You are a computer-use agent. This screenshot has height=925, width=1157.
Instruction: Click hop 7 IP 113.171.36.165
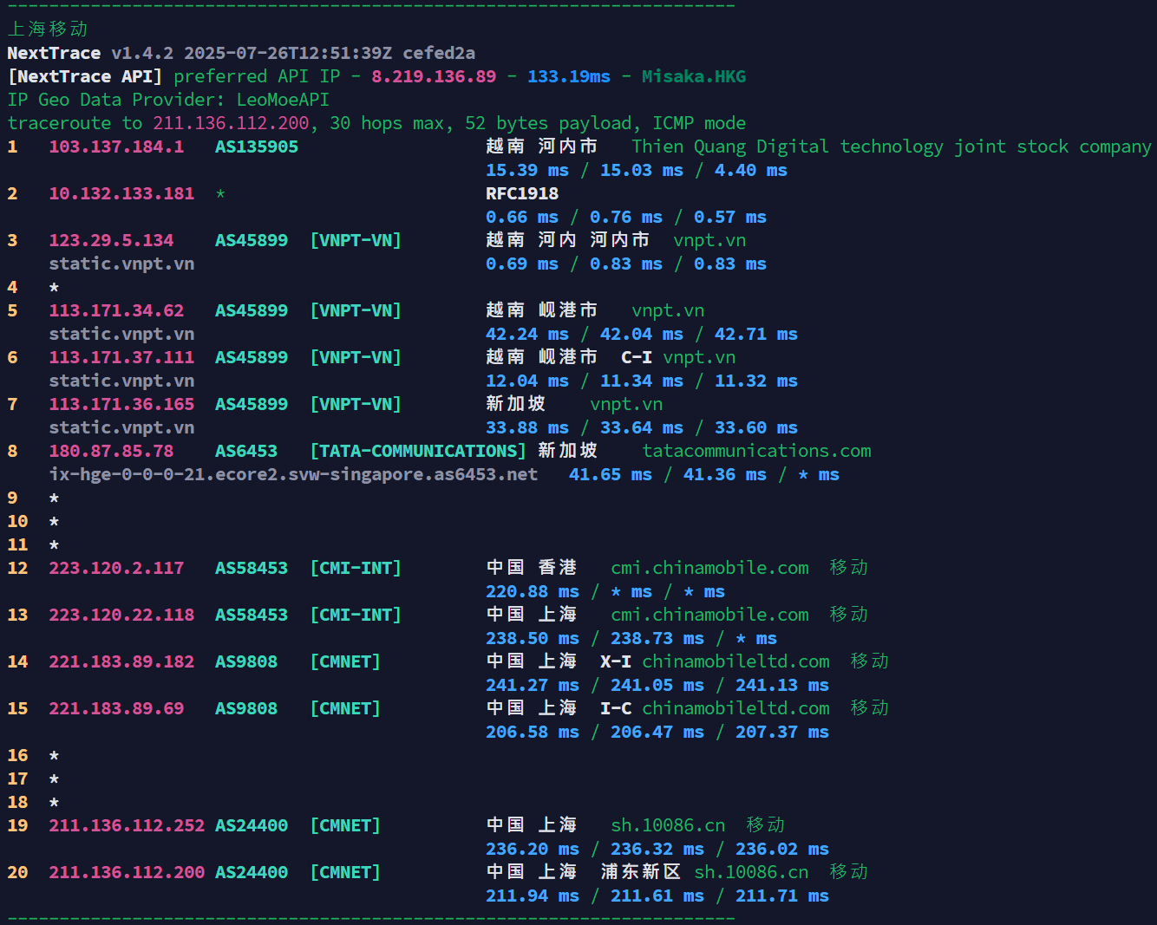coord(121,404)
